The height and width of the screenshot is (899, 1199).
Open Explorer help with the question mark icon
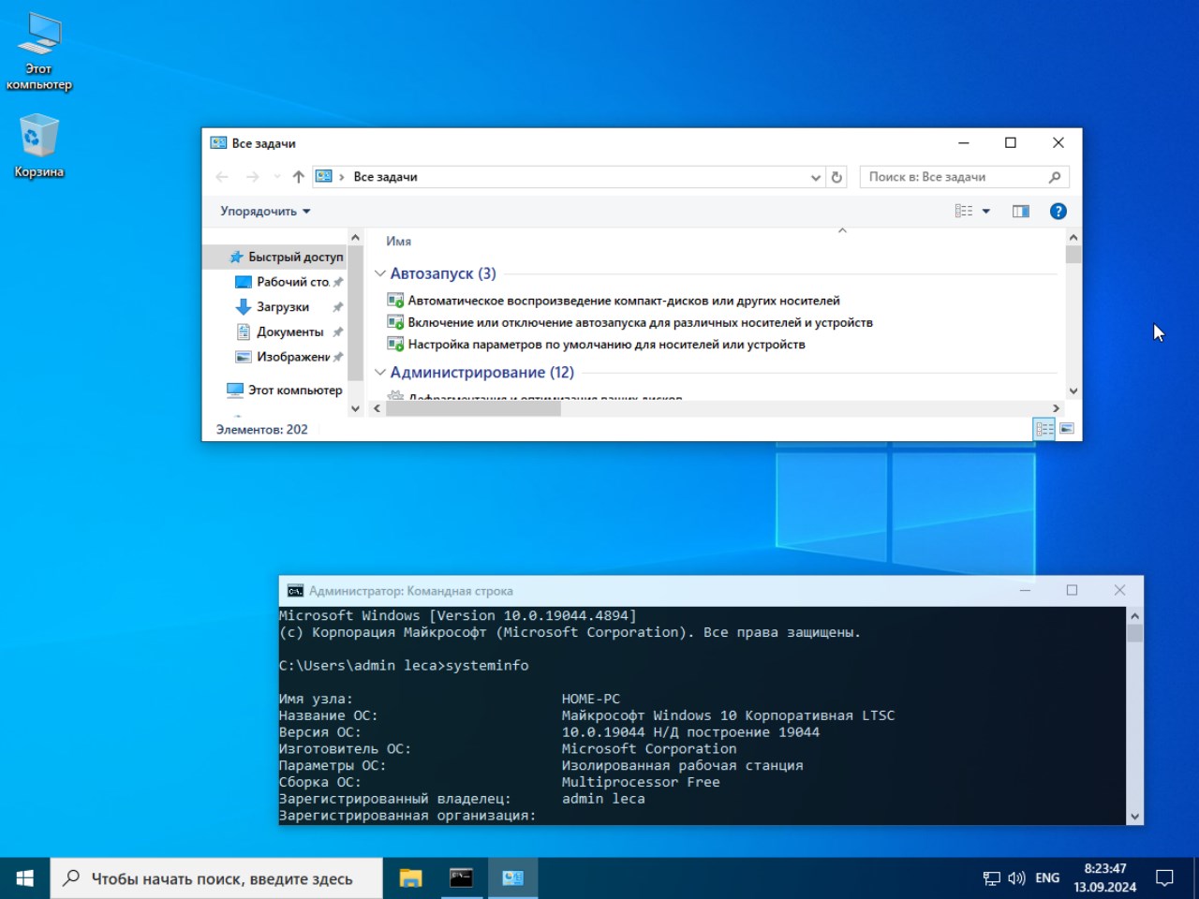click(1058, 212)
